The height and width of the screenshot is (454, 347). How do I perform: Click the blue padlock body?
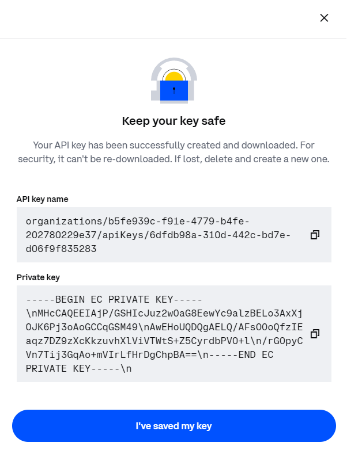(174, 90)
